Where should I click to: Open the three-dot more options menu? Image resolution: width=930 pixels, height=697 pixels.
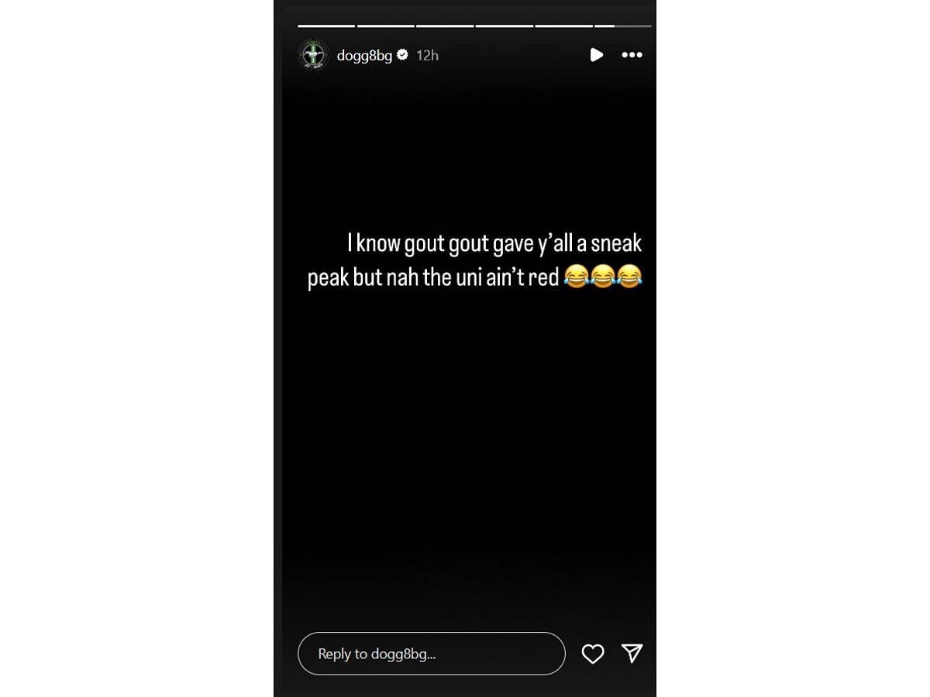coord(632,55)
